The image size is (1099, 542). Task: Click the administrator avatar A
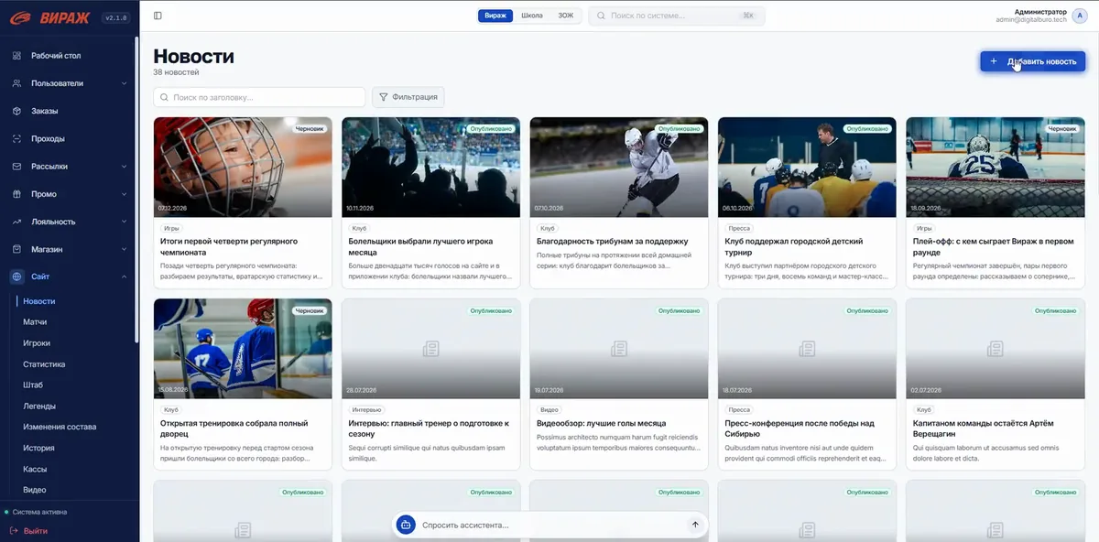[1081, 16]
